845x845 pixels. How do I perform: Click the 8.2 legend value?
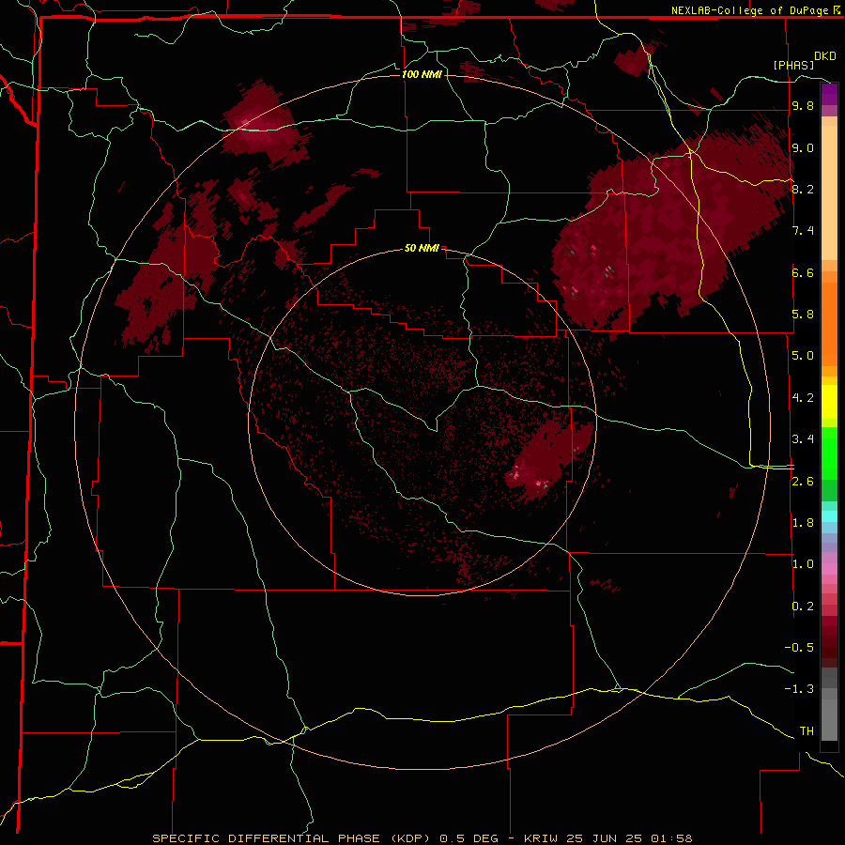(803, 189)
